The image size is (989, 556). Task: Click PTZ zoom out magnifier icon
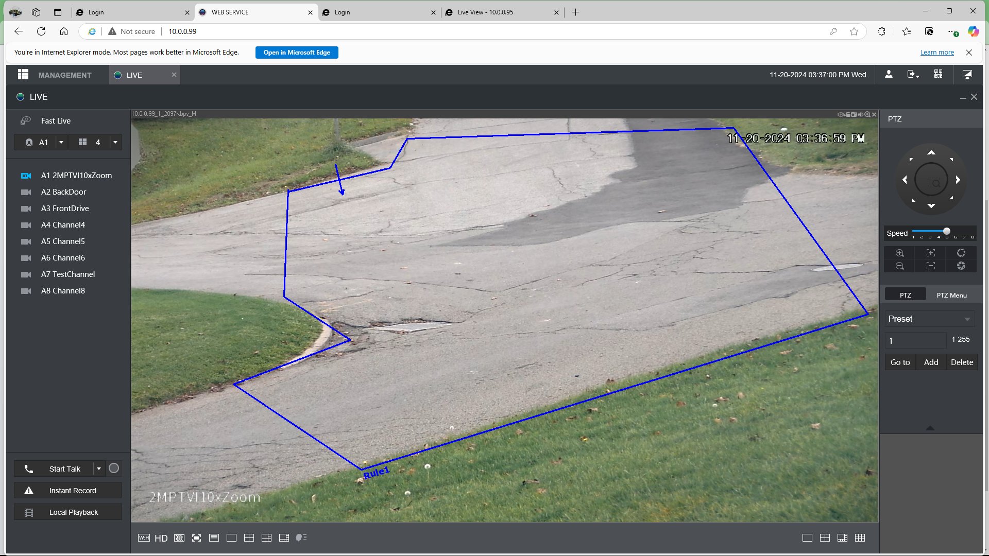(x=900, y=266)
